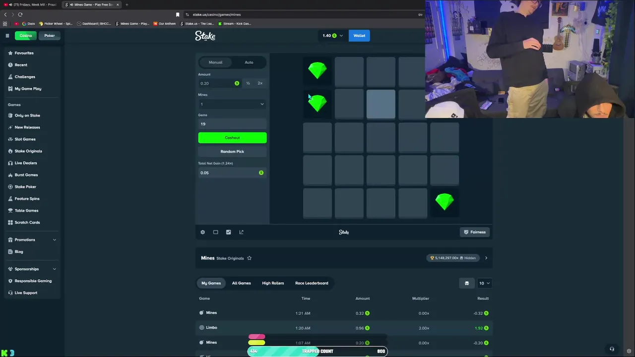Screen dimensions: 635x357
Task: Select the Race Leaderboard tab
Action: 312,283
